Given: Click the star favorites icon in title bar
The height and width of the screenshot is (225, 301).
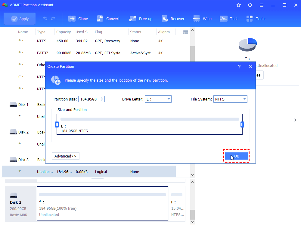Looking at the screenshot, I should coord(239,5).
